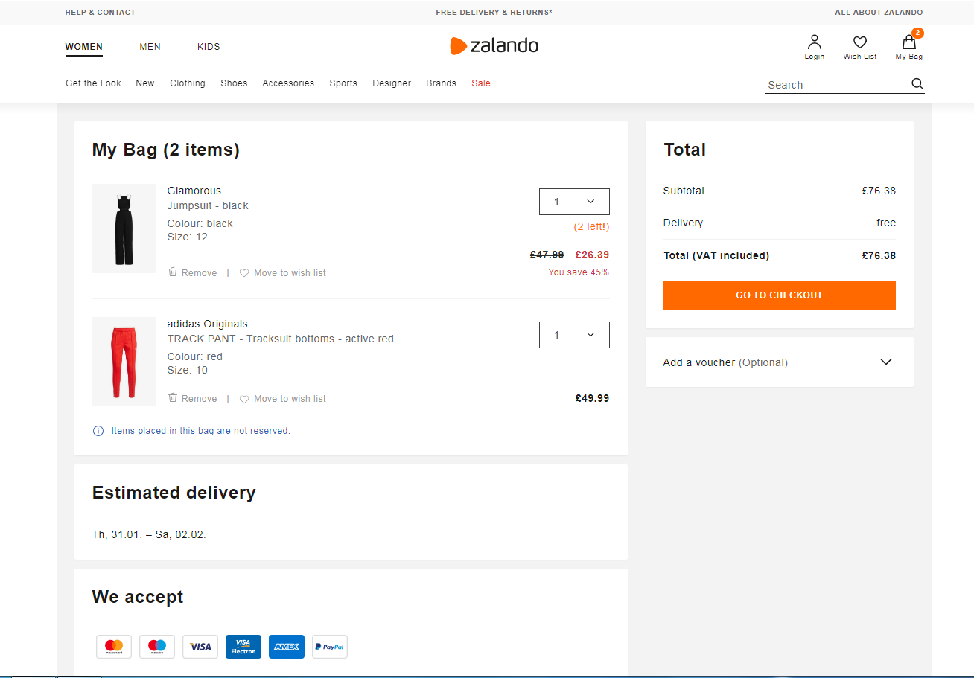Click the AMEX payment icon
Screen dimensions: 974x678
[287, 646]
